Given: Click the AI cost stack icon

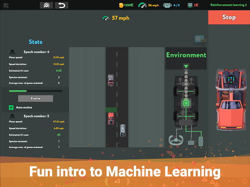Looking at the screenshot, I should coord(190,5).
